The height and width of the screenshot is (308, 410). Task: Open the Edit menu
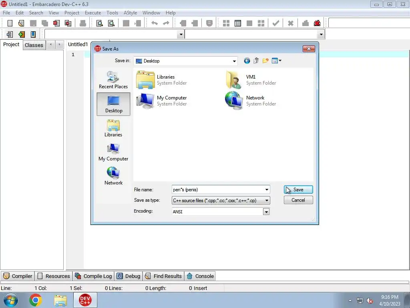20,12
